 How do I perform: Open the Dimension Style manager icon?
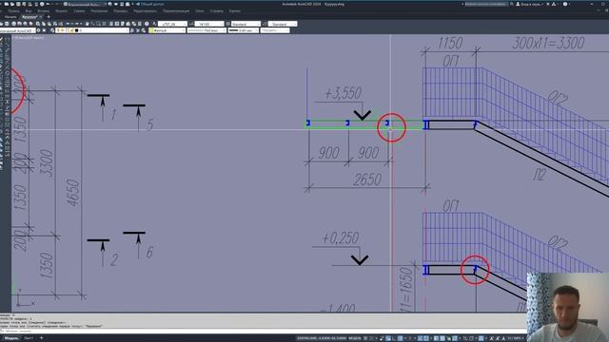coord(191,24)
